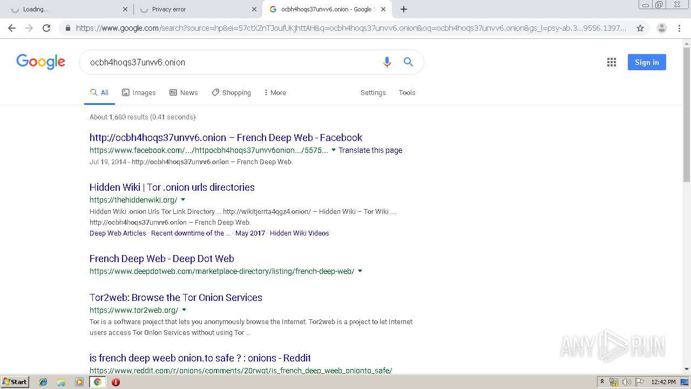Viewport: 691px width, 389px height.
Task: Click the padlock site info icon
Action: [67, 28]
